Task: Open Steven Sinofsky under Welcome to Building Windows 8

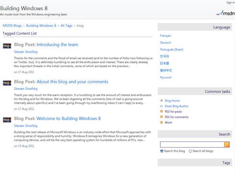Action: [x=26, y=126]
